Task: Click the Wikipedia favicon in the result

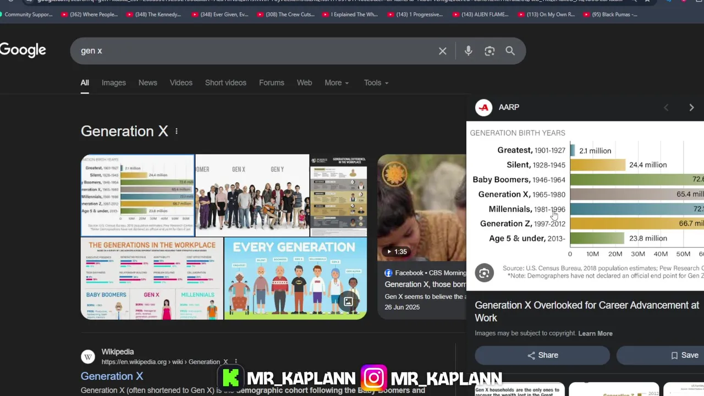Action: (88, 357)
